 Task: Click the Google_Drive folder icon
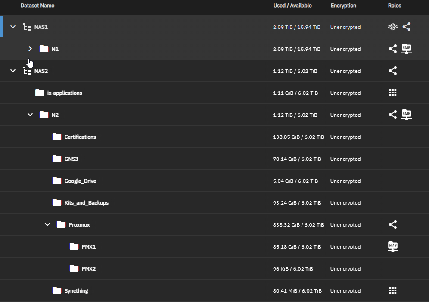[57, 181]
